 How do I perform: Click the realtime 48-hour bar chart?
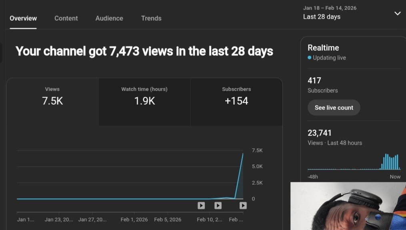coord(354,162)
